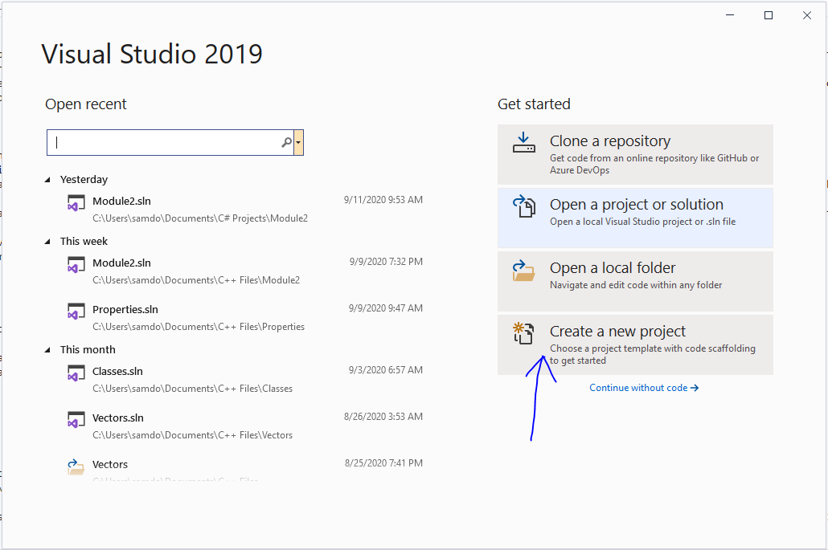
Task: Minimize the Visual Studio 2019 window
Action: (x=730, y=15)
